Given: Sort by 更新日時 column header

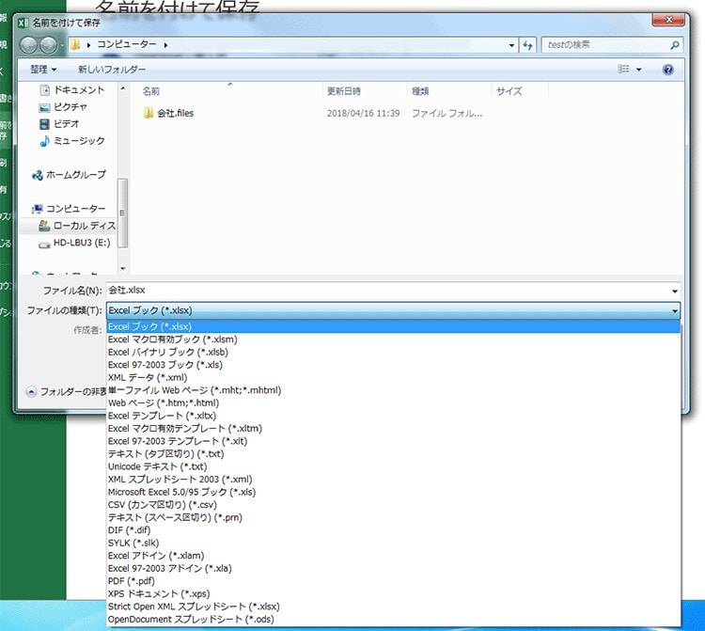Looking at the screenshot, I should click(343, 91).
